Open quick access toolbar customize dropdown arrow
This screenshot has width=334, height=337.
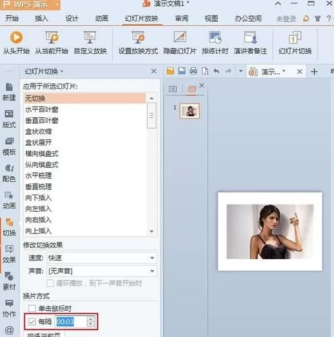coord(241,71)
